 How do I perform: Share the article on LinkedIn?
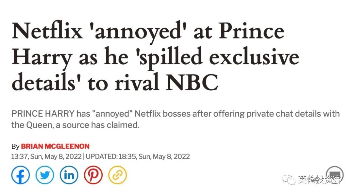tap(69, 175)
